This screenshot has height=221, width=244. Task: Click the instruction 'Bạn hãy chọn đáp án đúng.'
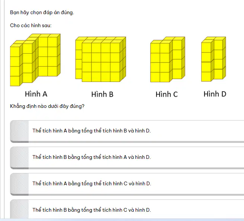tap(42, 12)
